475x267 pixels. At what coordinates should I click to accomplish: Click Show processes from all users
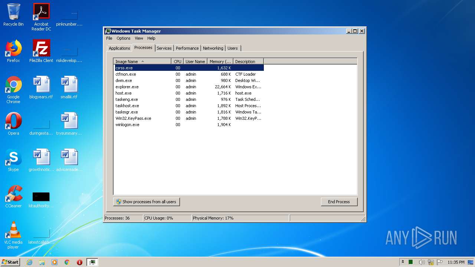(146, 202)
